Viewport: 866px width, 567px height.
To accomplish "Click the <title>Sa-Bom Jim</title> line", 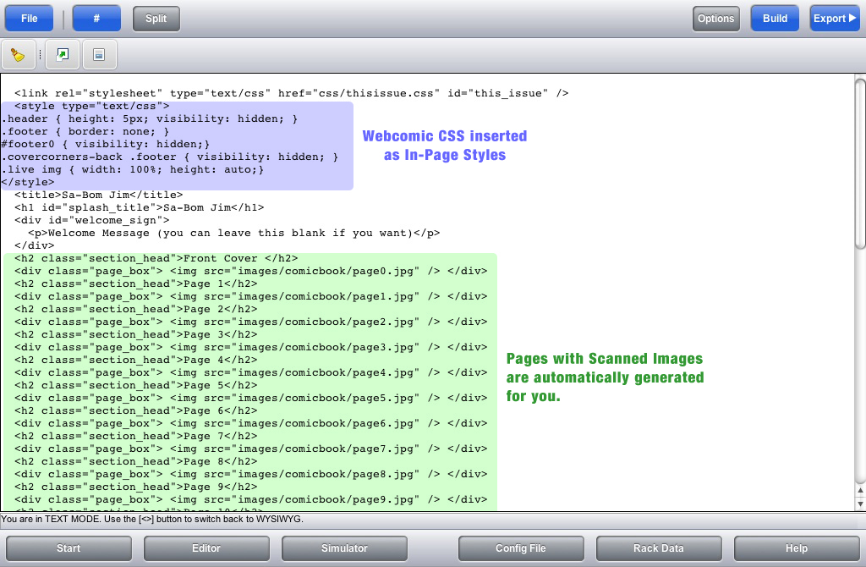I will (98, 195).
